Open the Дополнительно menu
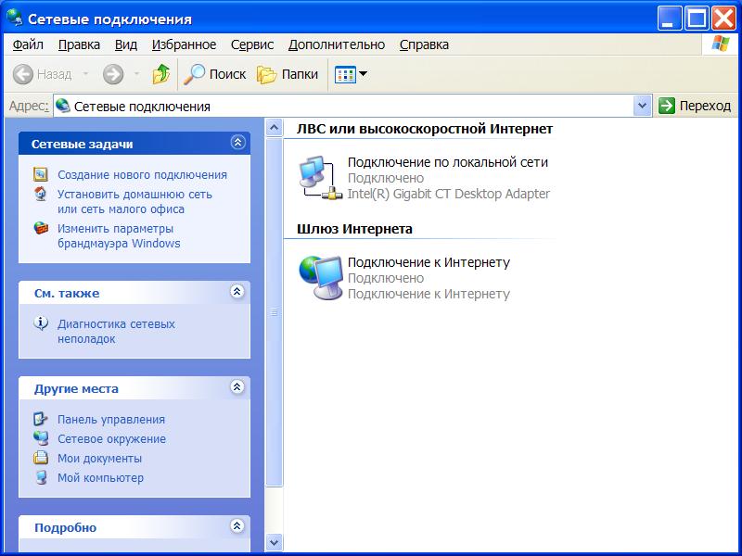The height and width of the screenshot is (556, 742). click(337, 44)
